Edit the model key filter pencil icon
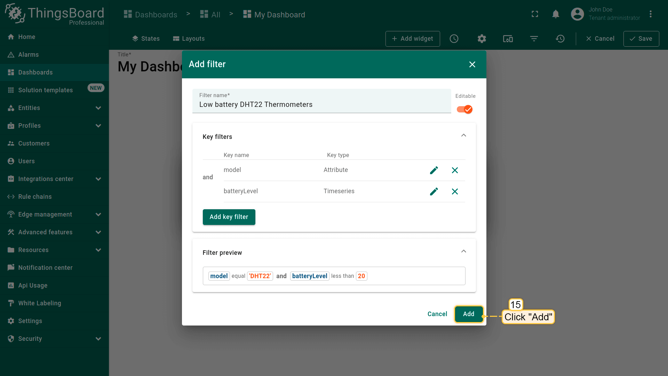Screen dimensions: 668x376 point(434,170)
